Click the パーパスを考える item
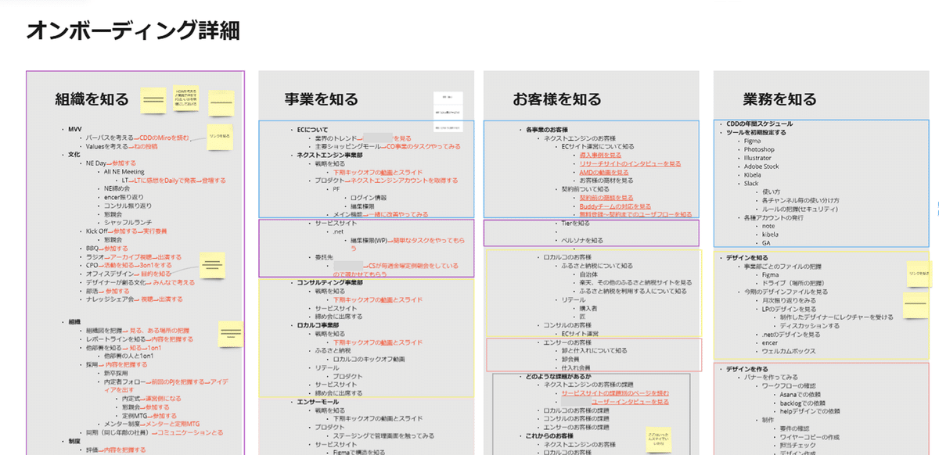This screenshot has height=455, width=939. tap(111, 138)
